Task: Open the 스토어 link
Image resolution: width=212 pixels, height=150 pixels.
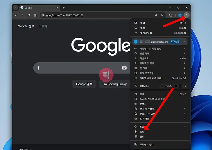Action: 43,26
